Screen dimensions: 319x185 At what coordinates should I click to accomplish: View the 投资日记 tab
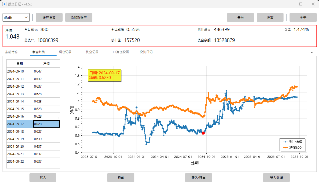pos(146,52)
